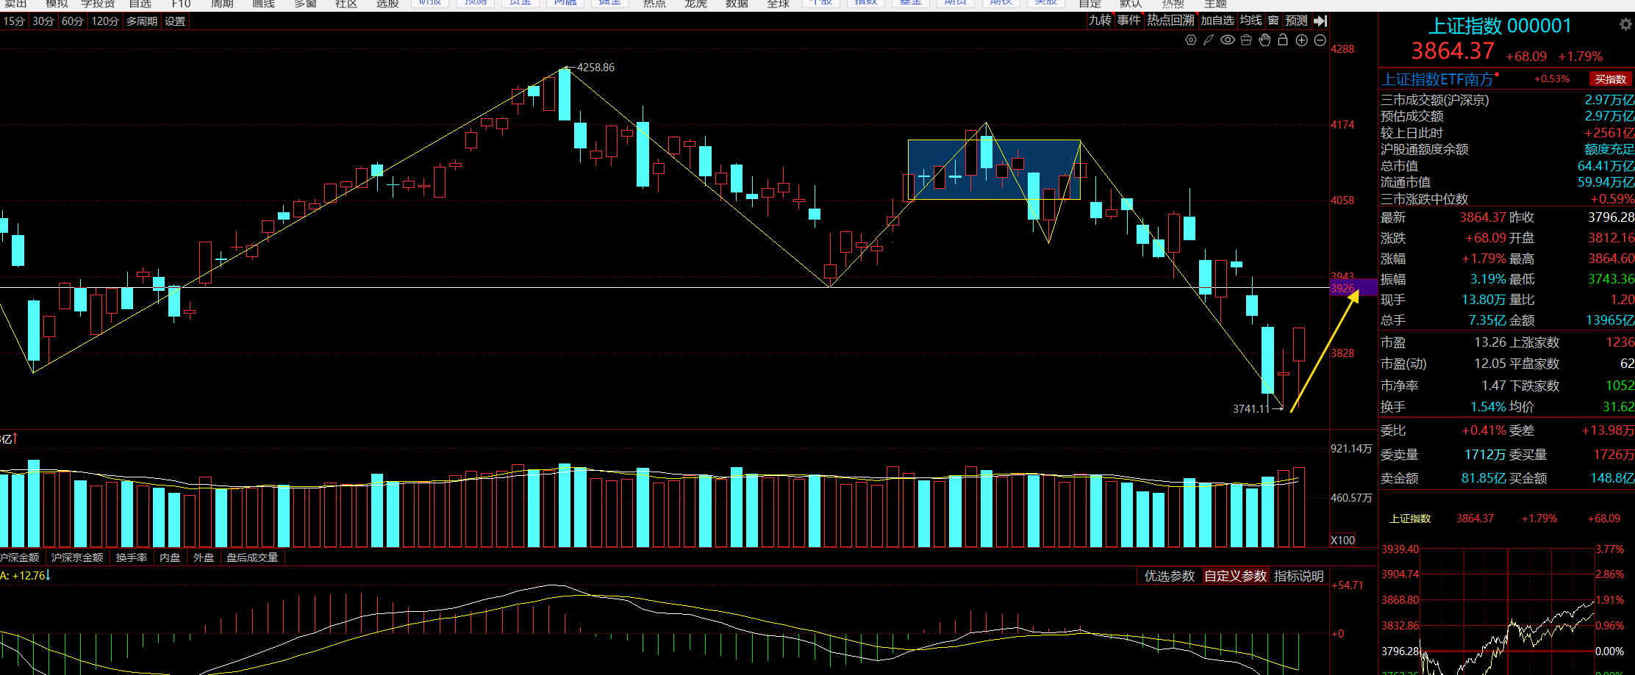This screenshot has height=675, width=1635.
Task: Open the 多周期 multi-period view
Action: 142,21
